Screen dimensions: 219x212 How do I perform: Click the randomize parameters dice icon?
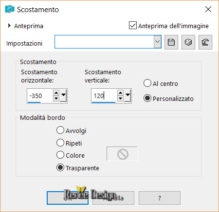point(188,42)
